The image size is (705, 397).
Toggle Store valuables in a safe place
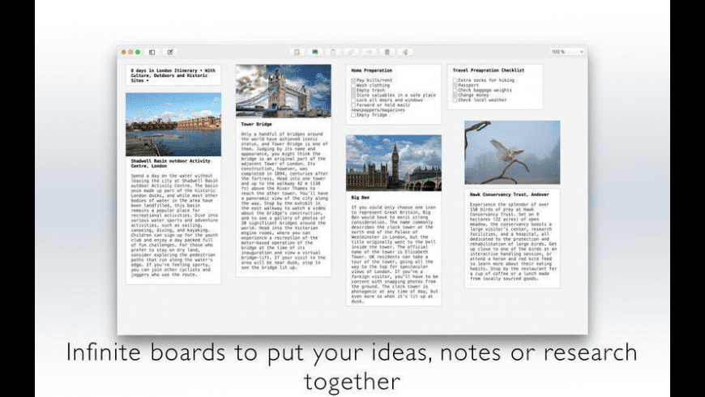353,96
